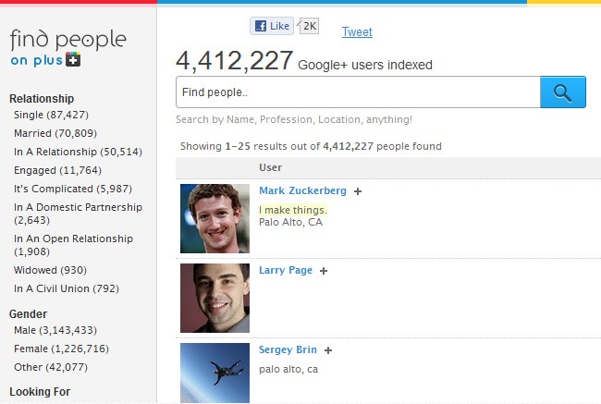
Task: Click the plus icon beside Larry Page
Action: coord(323,271)
